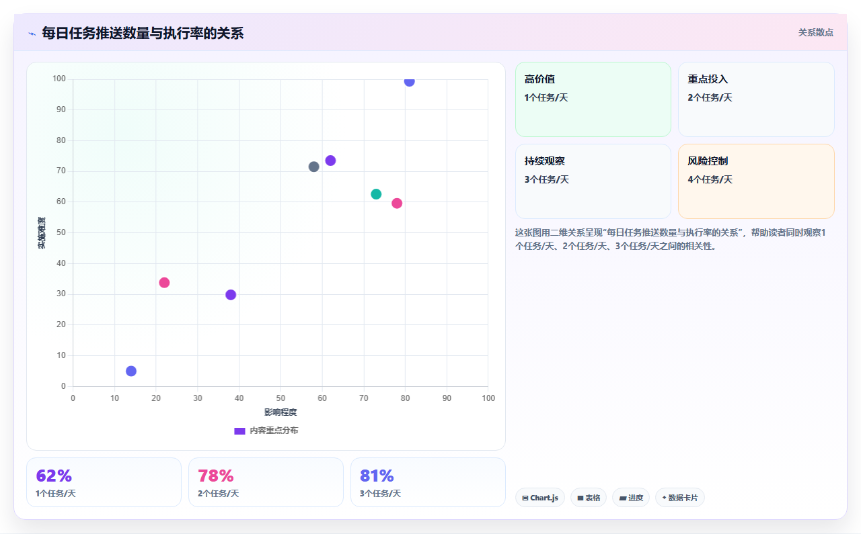Viewport: 861px width, 534px height.
Task: Click the 内容重点分布 legend label
Action: 274,431
